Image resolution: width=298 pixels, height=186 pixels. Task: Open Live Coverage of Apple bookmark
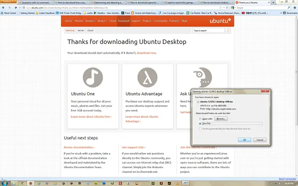[172, 13]
